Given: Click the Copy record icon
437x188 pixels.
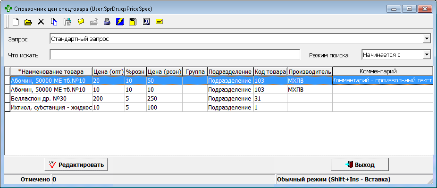Looking at the screenshot, I should point(54,22).
